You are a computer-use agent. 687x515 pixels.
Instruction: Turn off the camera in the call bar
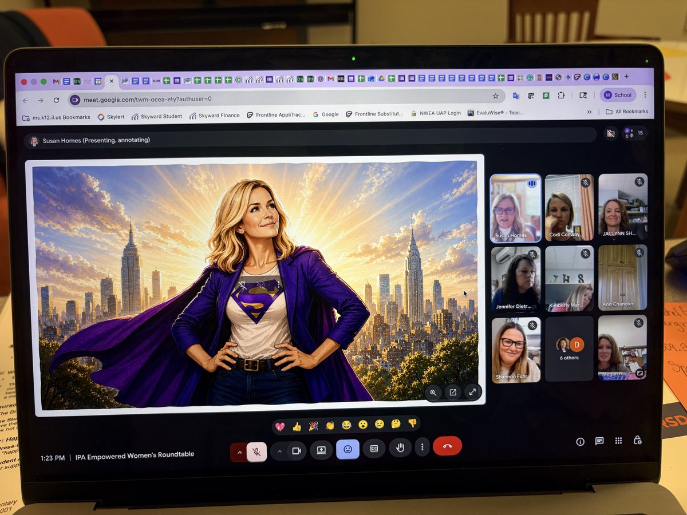(296, 451)
